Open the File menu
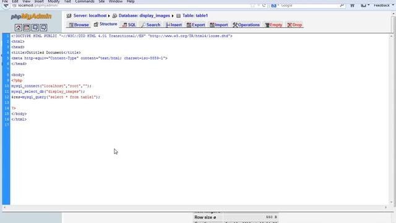 5,1
